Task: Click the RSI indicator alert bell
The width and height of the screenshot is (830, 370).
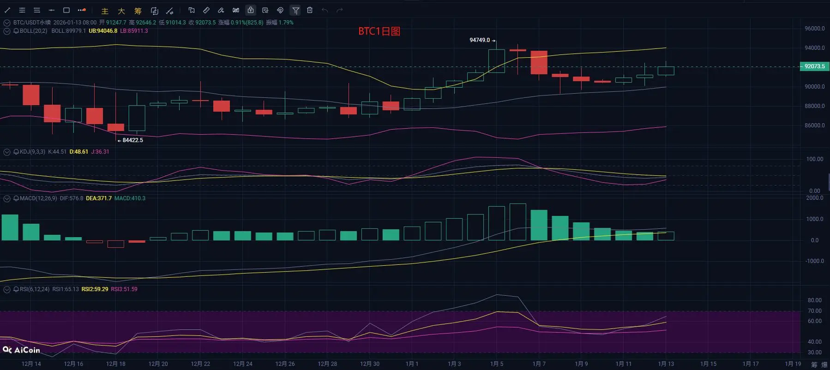Action: pos(16,289)
